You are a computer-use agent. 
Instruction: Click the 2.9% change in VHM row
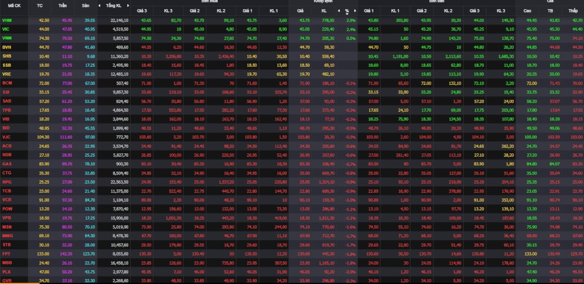(x=351, y=21)
